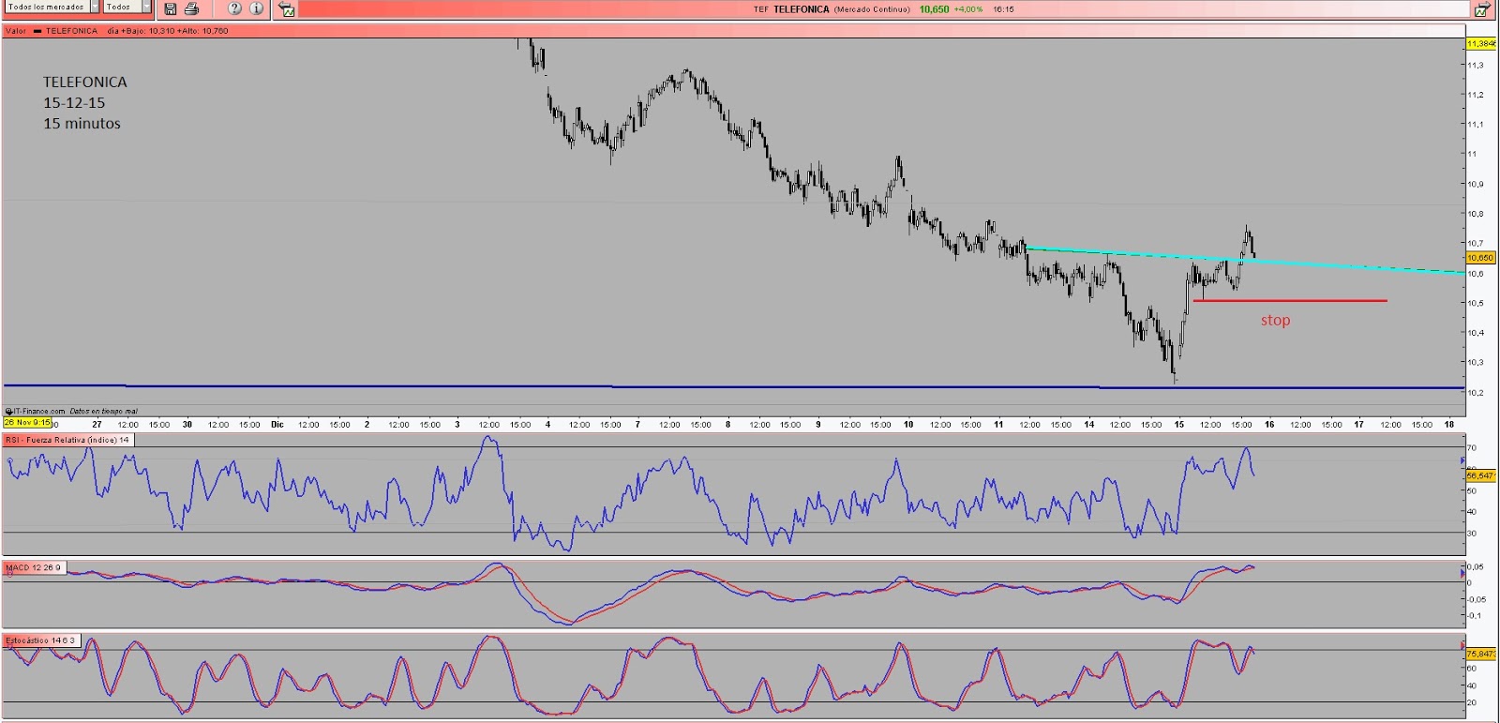Open the information 'i' icon
Viewport: 1500px width, 723px height.
[x=256, y=8]
